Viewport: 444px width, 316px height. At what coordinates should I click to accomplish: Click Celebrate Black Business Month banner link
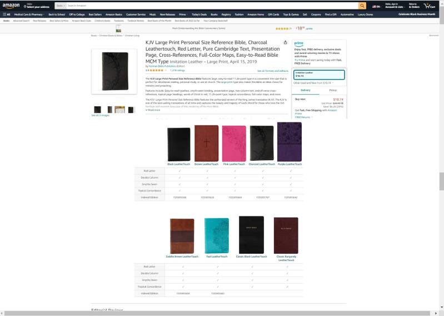(x=417, y=14)
